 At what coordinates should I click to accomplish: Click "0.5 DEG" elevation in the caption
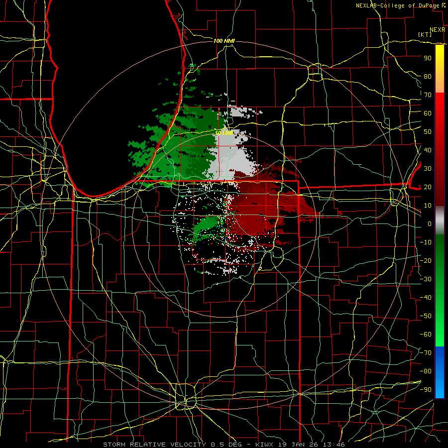(x=226, y=445)
